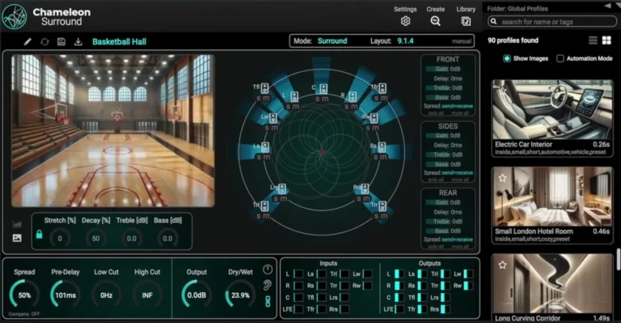Click Compens. OFF under Spread
Viewport: 621px width, 323px height.
coord(23,314)
